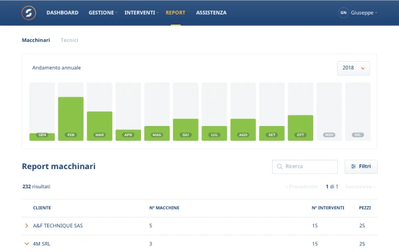Screen dimensions: 399x252
Task: Click the DIC label in chart
Action: point(358,135)
